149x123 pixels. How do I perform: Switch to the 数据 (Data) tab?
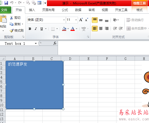[x=78, y=10]
